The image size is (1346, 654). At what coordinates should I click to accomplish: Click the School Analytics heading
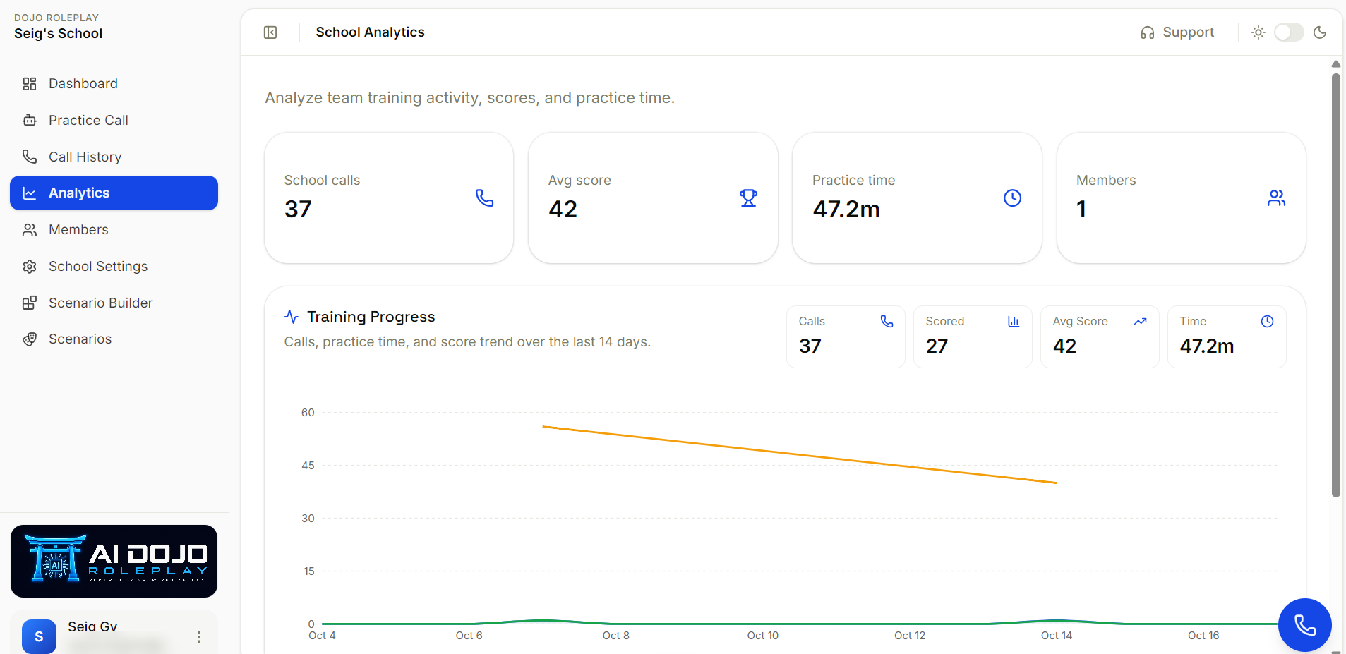point(370,32)
